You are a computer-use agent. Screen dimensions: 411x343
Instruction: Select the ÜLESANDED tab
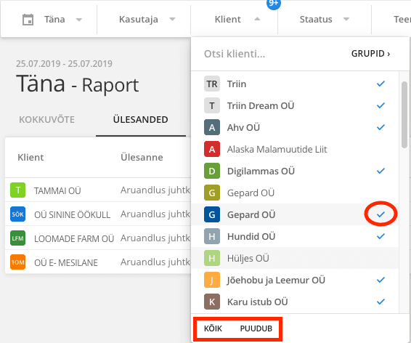(140, 120)
